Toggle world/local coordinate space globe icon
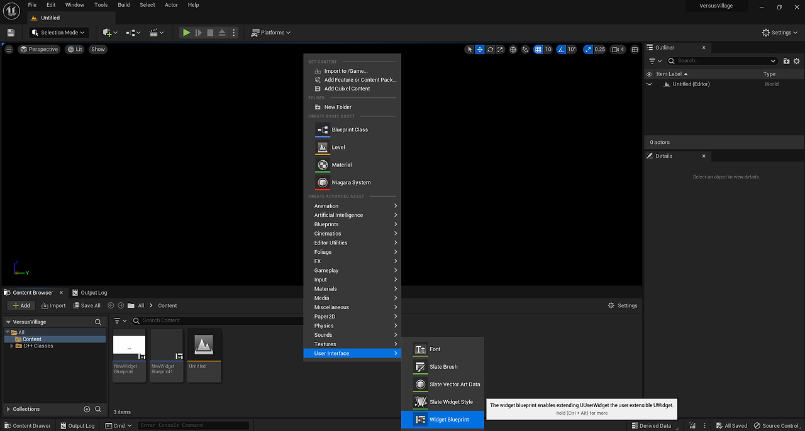Screen dimensions: 805x431 click(x=513, y=50)
